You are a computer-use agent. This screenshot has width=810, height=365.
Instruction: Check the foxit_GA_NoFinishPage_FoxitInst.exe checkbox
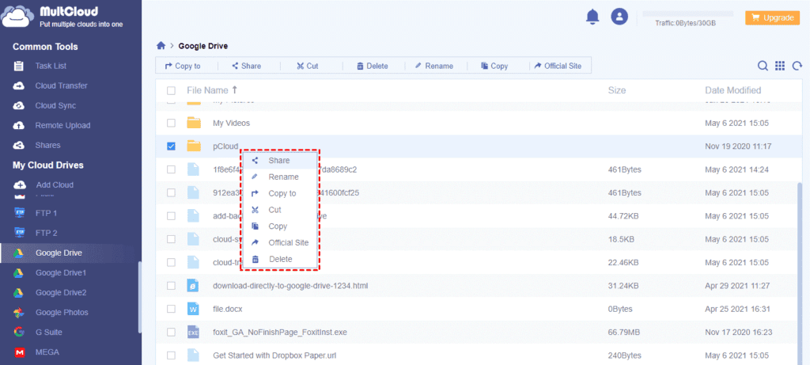(x=171, y=332)
